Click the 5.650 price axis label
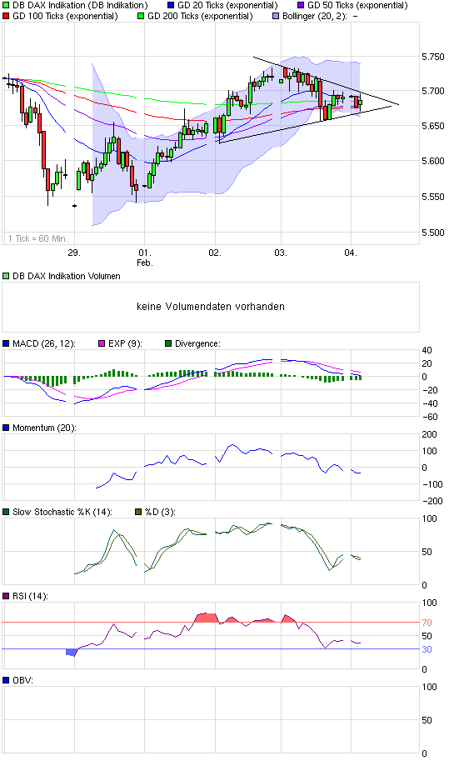This screenshot has height=771, width=454. coord(433,127)
